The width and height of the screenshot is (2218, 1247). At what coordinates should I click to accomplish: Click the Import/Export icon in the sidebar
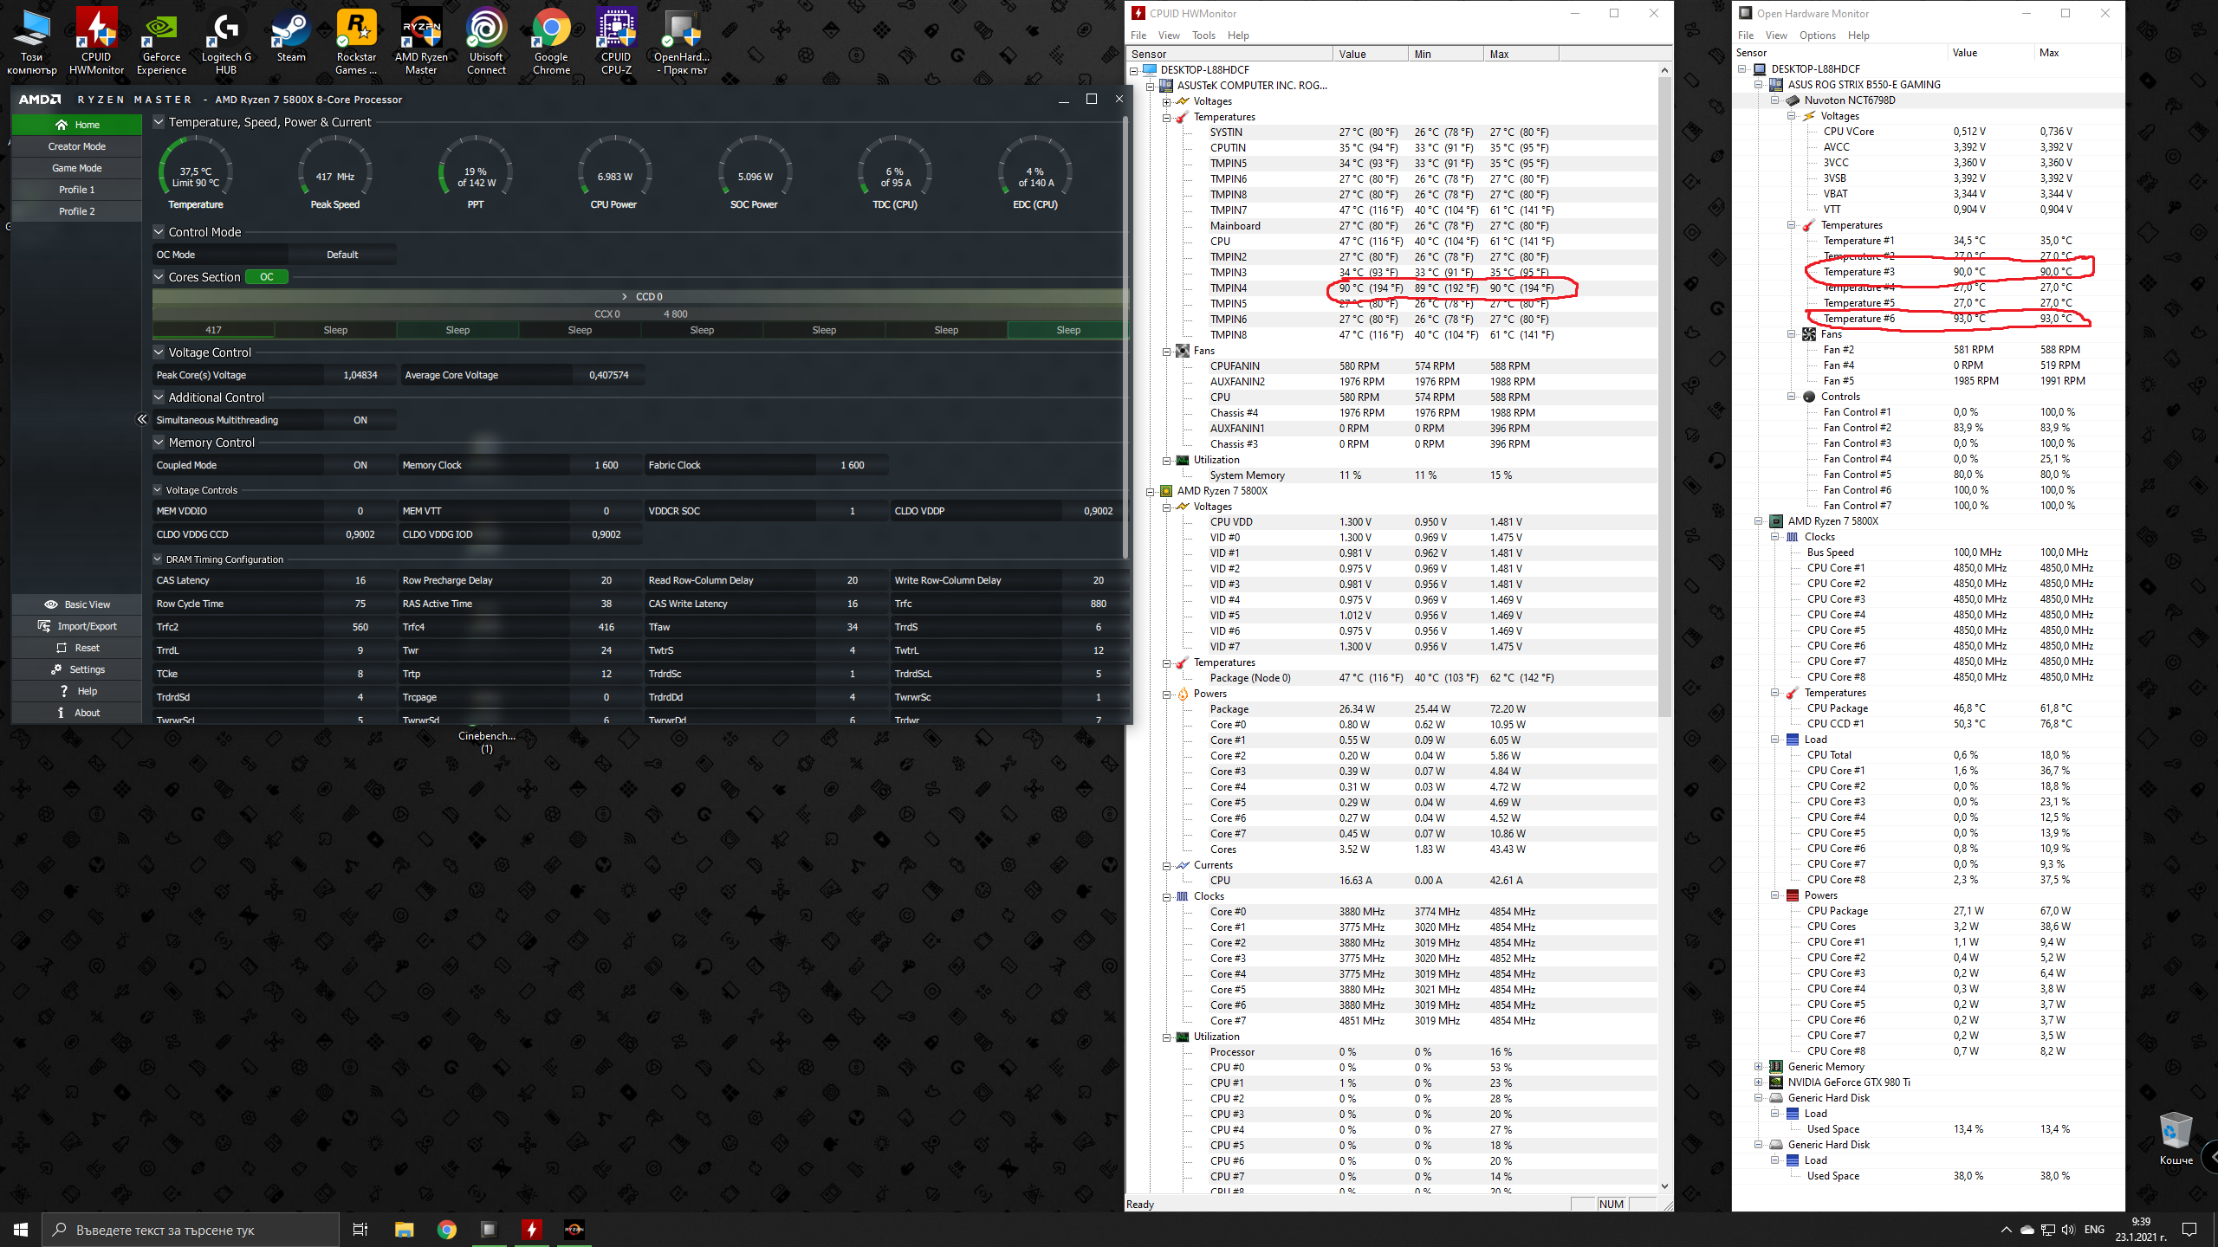click(x=44, y=626)
